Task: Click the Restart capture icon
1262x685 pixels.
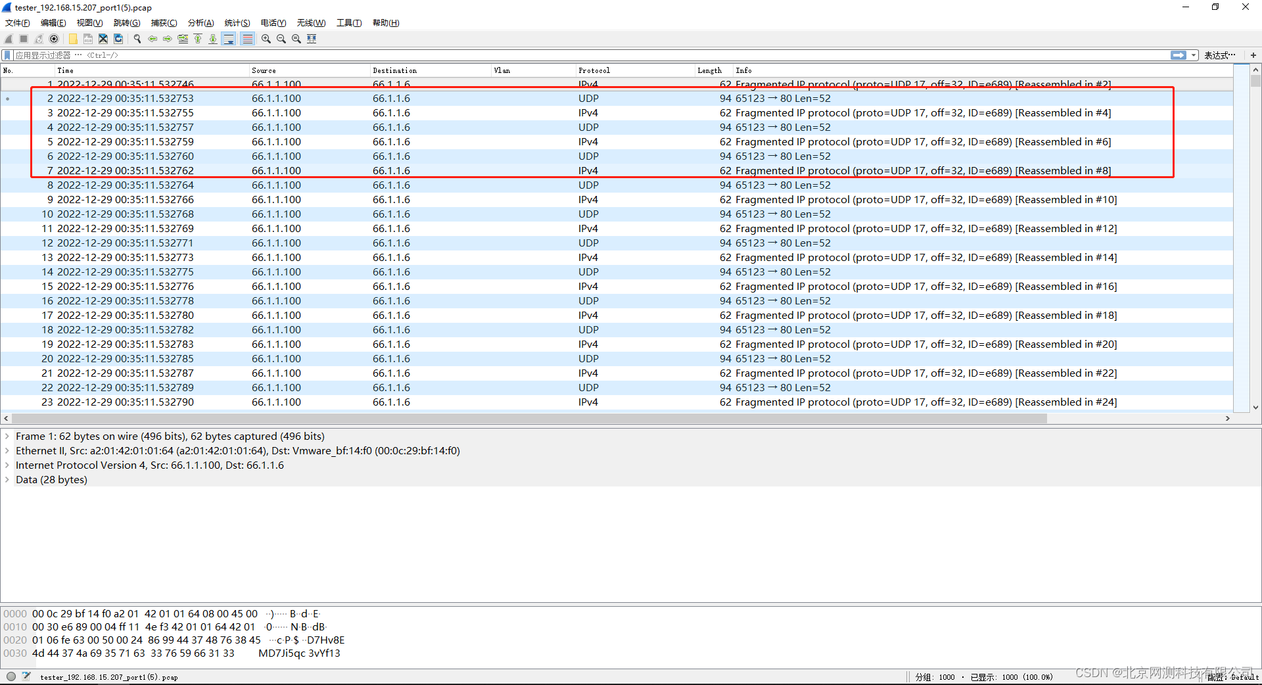Action: [x=39, y=39]
